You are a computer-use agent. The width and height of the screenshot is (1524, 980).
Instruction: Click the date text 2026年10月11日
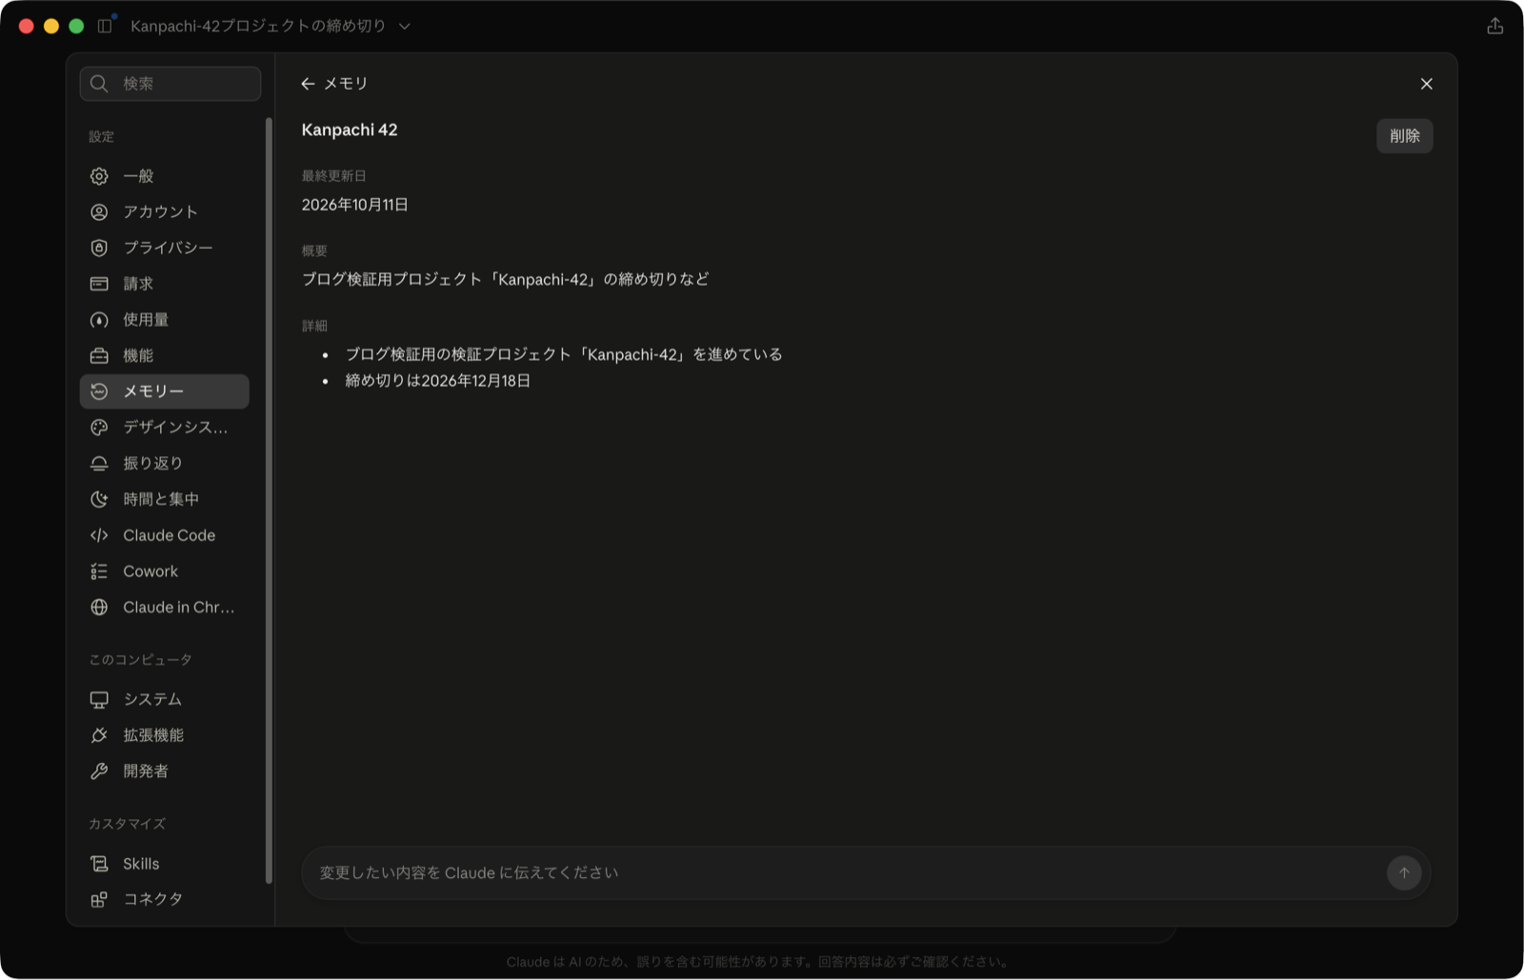click(x=354, y=205)
